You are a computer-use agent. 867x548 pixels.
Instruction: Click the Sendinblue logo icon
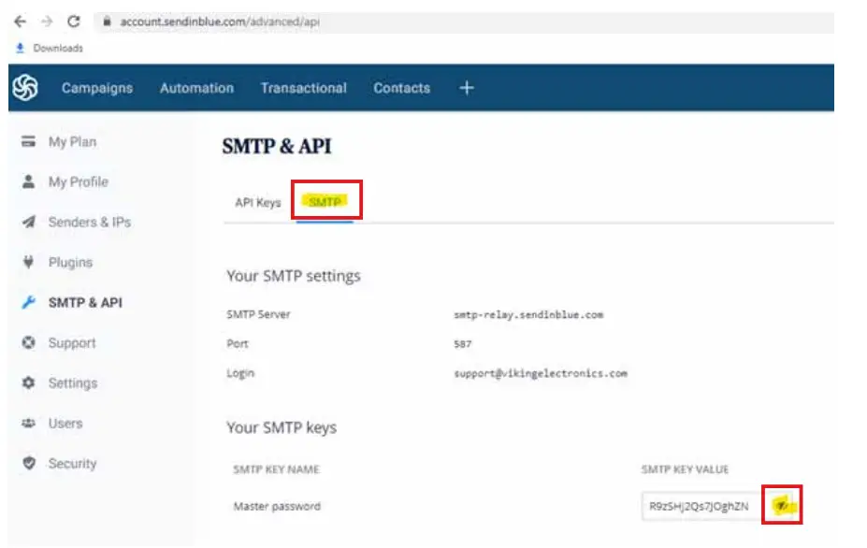coord(25,87)
